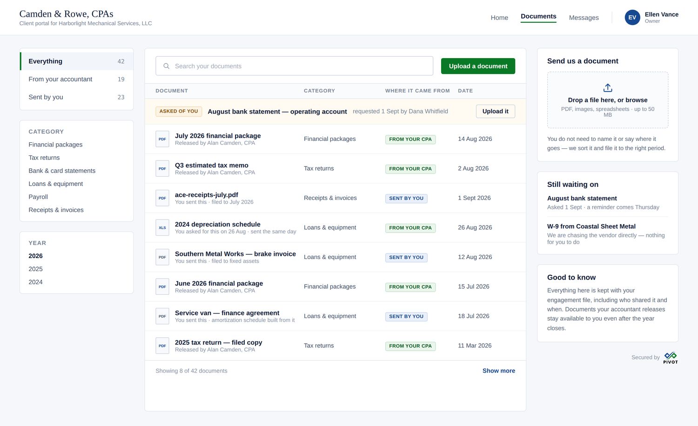Filter by Payroll category

[x=38, y=197]
